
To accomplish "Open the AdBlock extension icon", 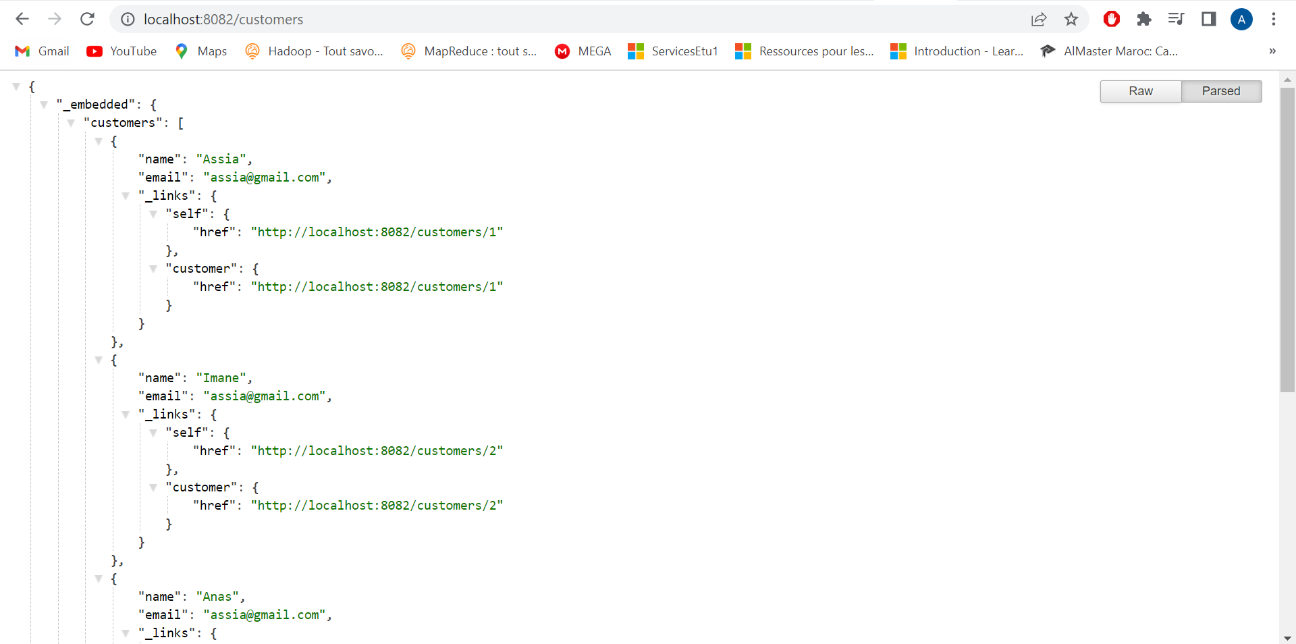I will 1111,19.
